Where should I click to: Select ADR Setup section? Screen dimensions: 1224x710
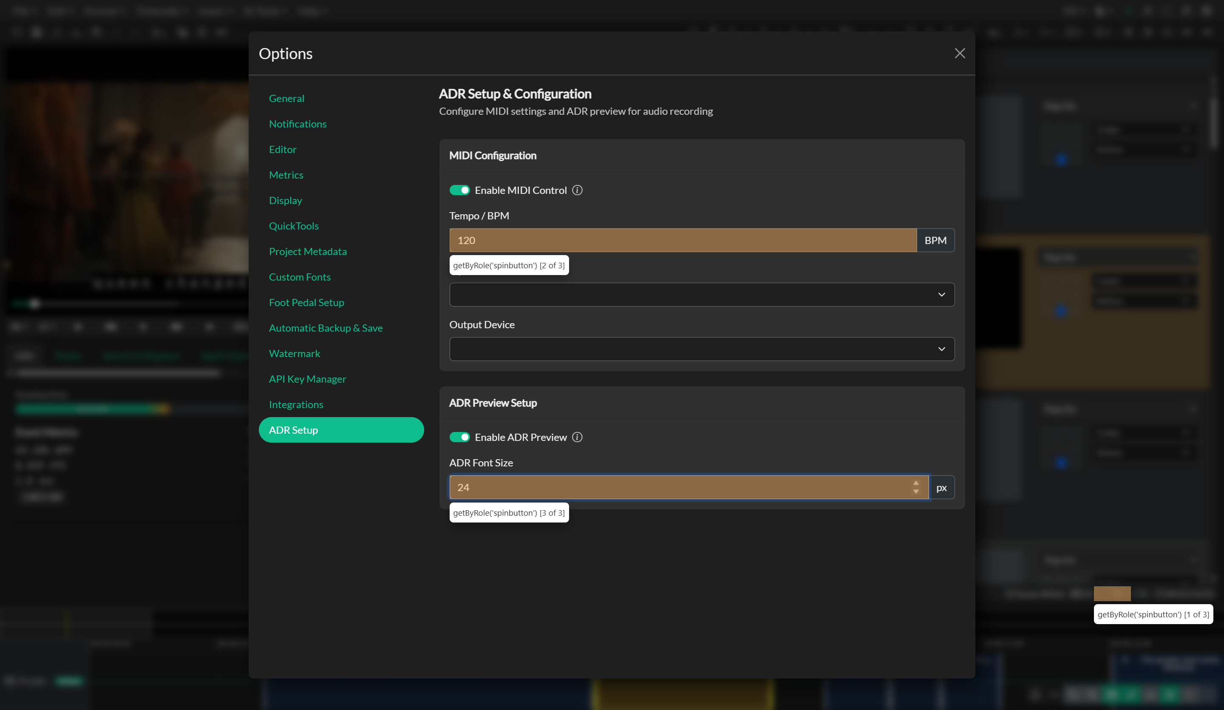[341, 430]
